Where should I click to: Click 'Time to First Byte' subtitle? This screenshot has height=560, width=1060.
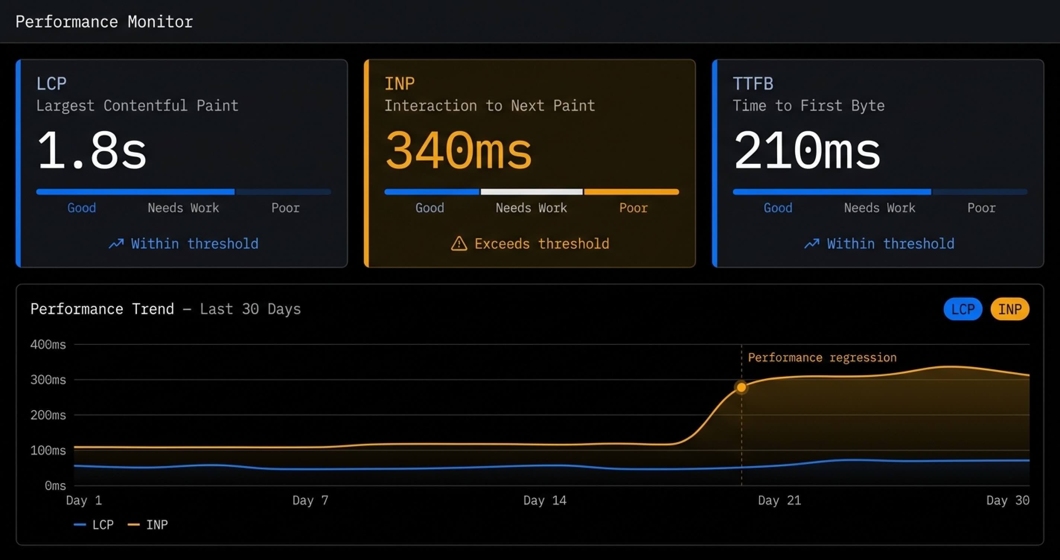coord(808,106)
